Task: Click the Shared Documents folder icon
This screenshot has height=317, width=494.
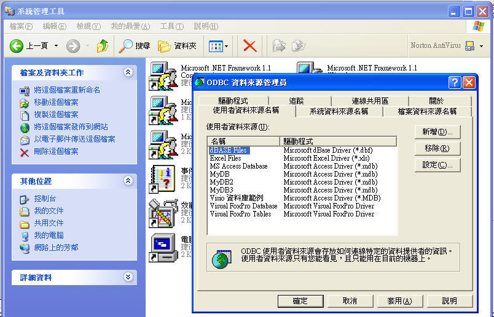Action: pos(24,224)
